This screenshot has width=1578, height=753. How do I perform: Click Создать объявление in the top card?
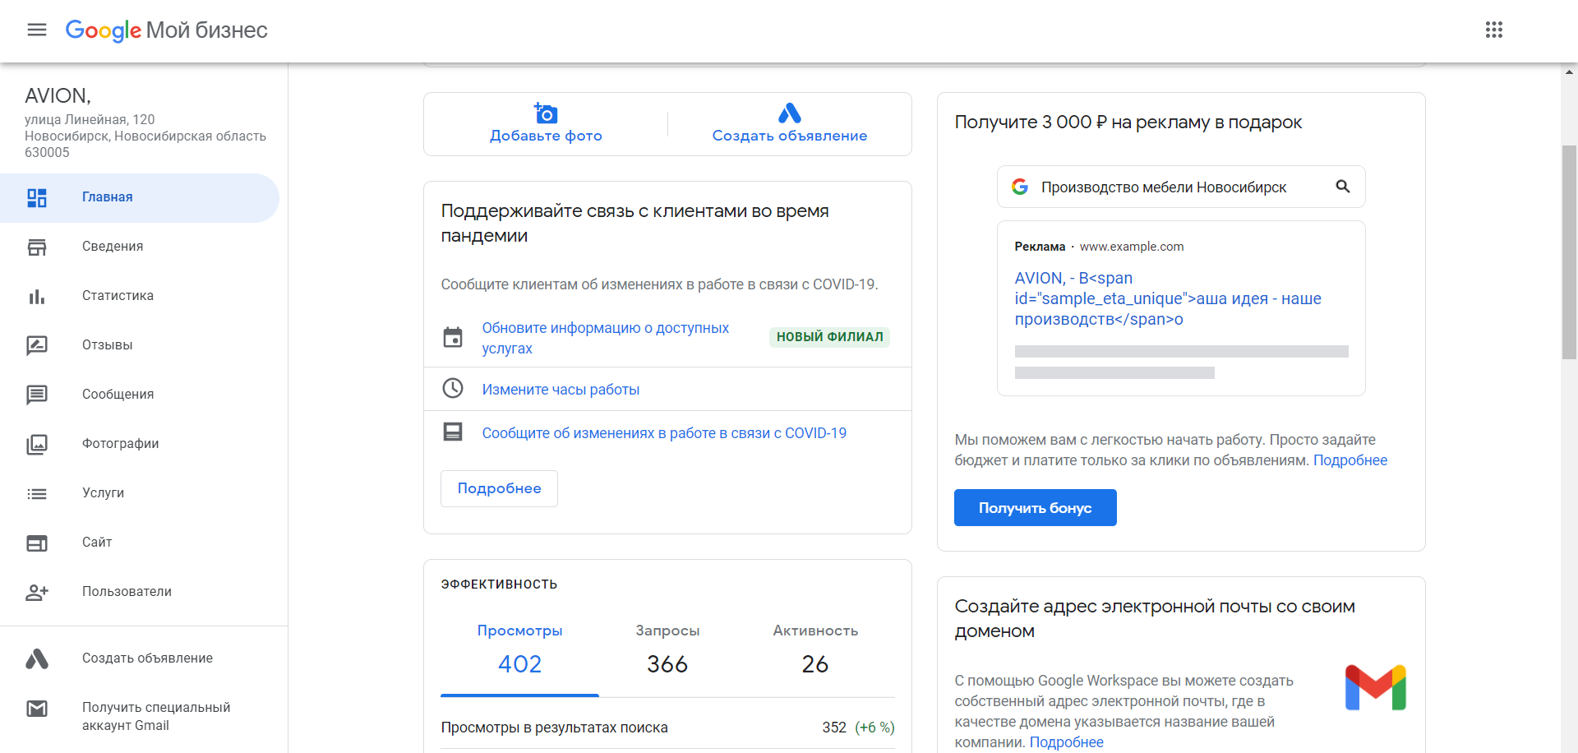pyautogui.click(x=790, y=136)
